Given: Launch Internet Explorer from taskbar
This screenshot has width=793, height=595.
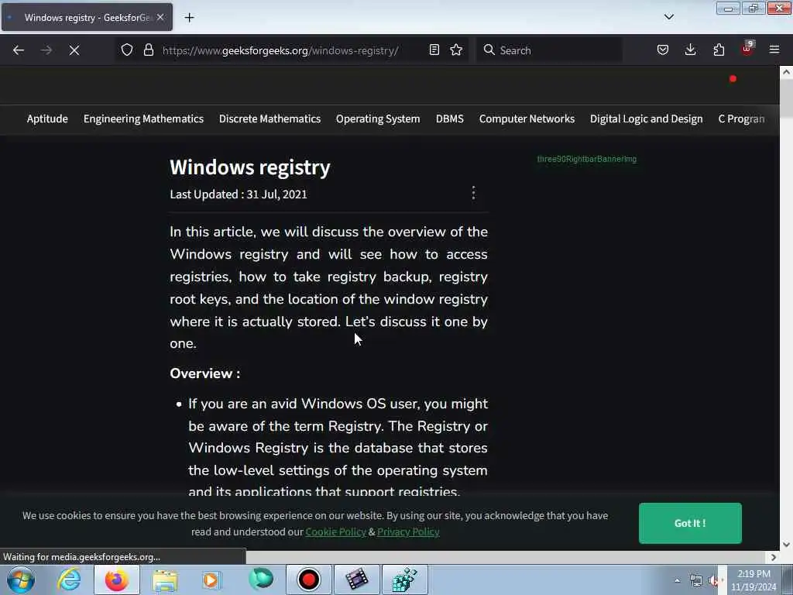Looking at the screenshot, I should pyautogui.click(x=69, y=580).
